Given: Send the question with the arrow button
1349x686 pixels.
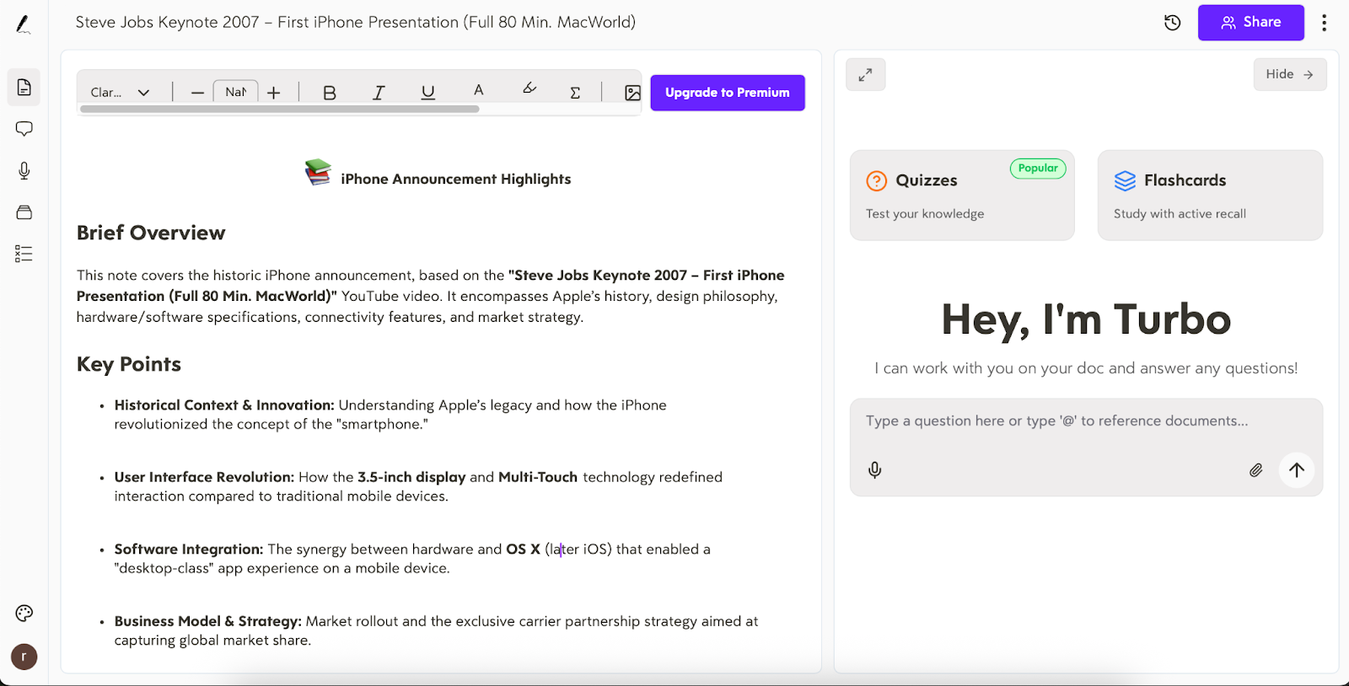Looking at the screenshot, I should [1297, 470].
